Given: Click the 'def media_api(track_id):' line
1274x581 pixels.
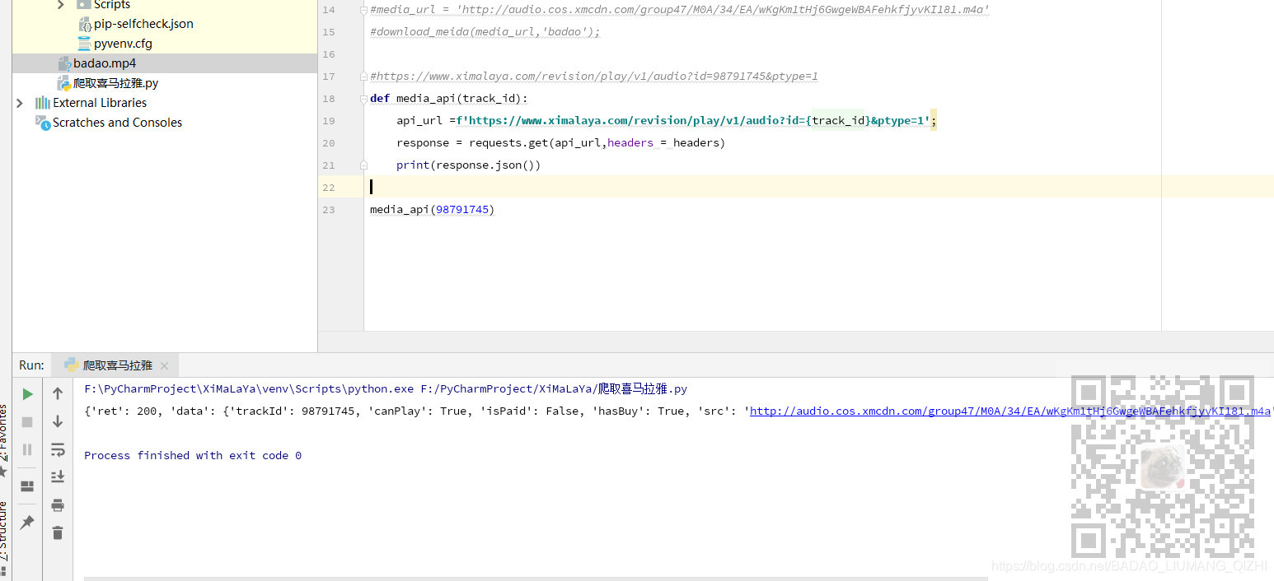Looking at the screenshot, I should (x=449, y=99).
